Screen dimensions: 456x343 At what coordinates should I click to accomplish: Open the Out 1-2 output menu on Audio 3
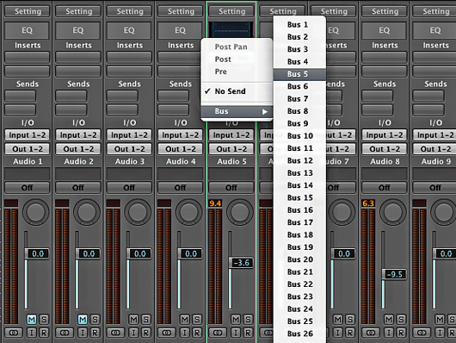(129, 149)
